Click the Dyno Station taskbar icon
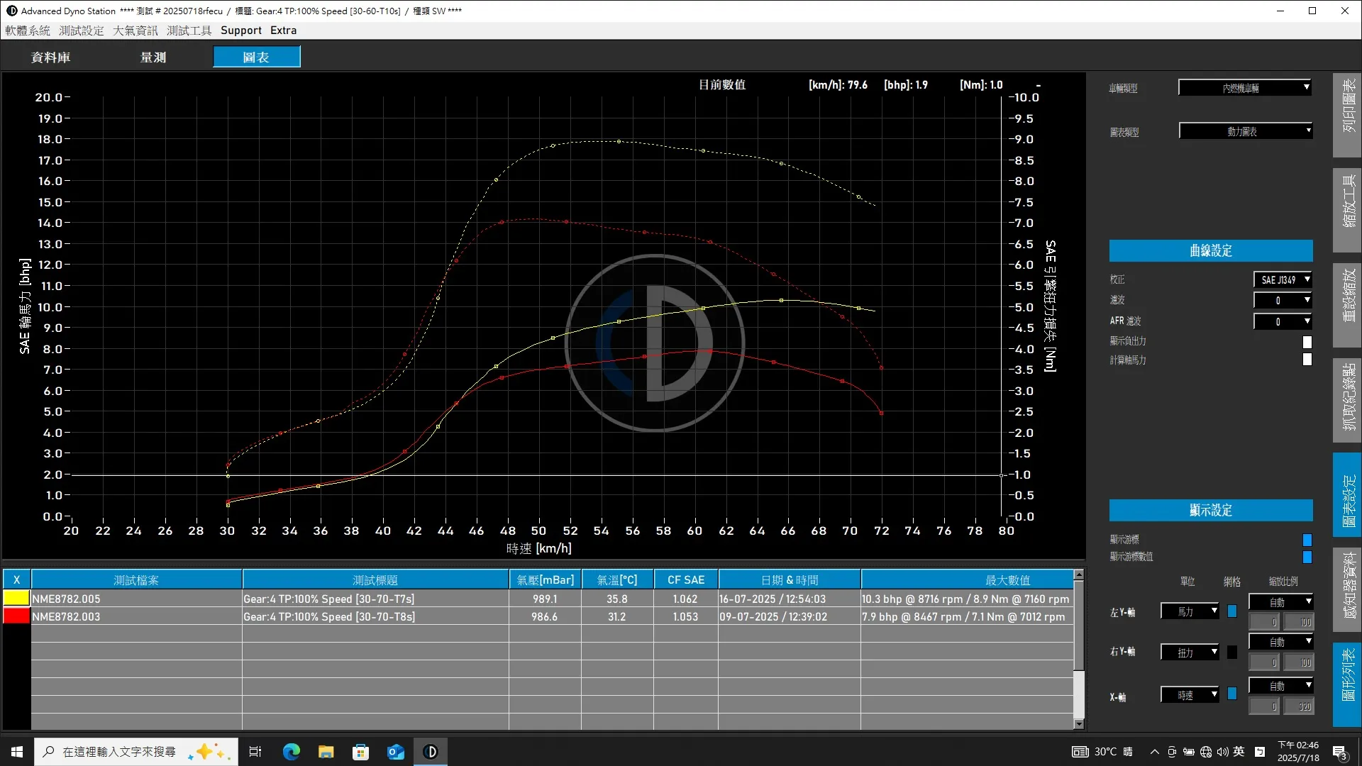The width and height of the screenshot is (1362, 766). click(430, 752)
